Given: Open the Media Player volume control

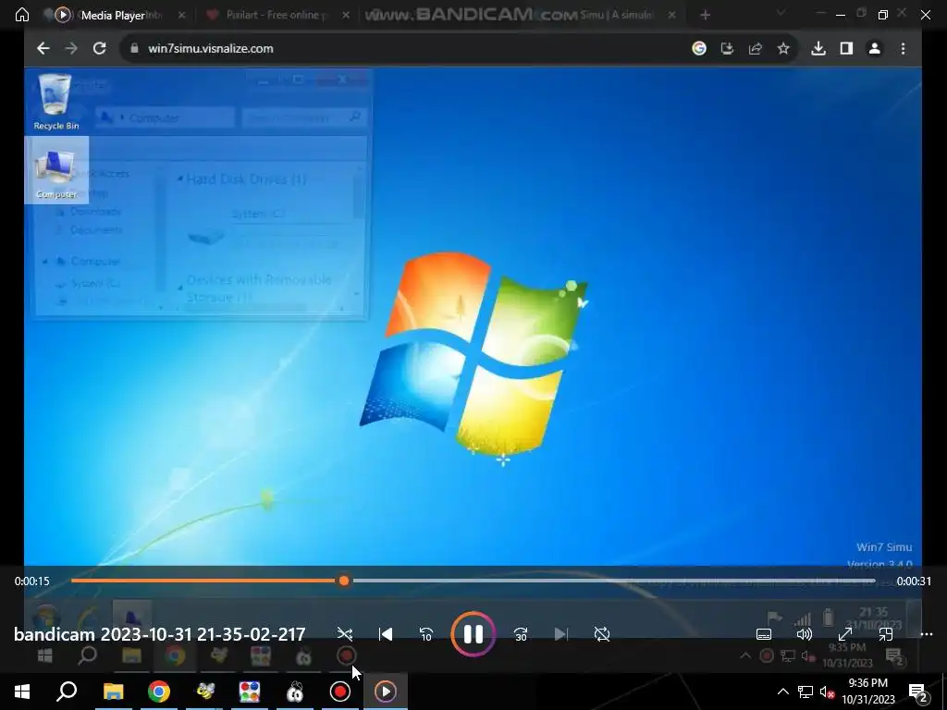Looking at the screenshot, I should [x=804, y=634].
